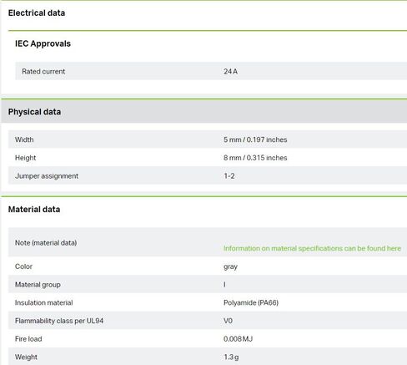Click the Flammability class per UL94 label
This screenshot has height=365, width=407.
click(x=59, y=321)
